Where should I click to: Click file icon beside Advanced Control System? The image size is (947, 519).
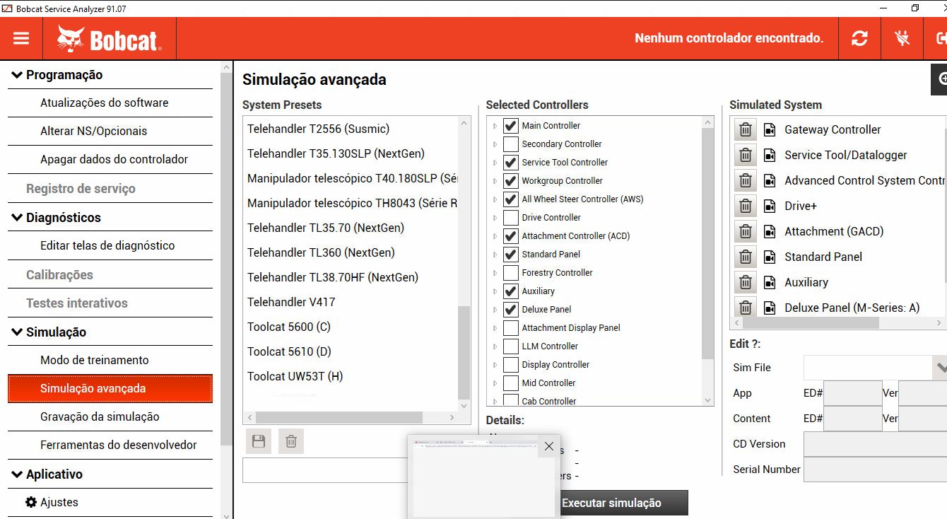(770, 180)
